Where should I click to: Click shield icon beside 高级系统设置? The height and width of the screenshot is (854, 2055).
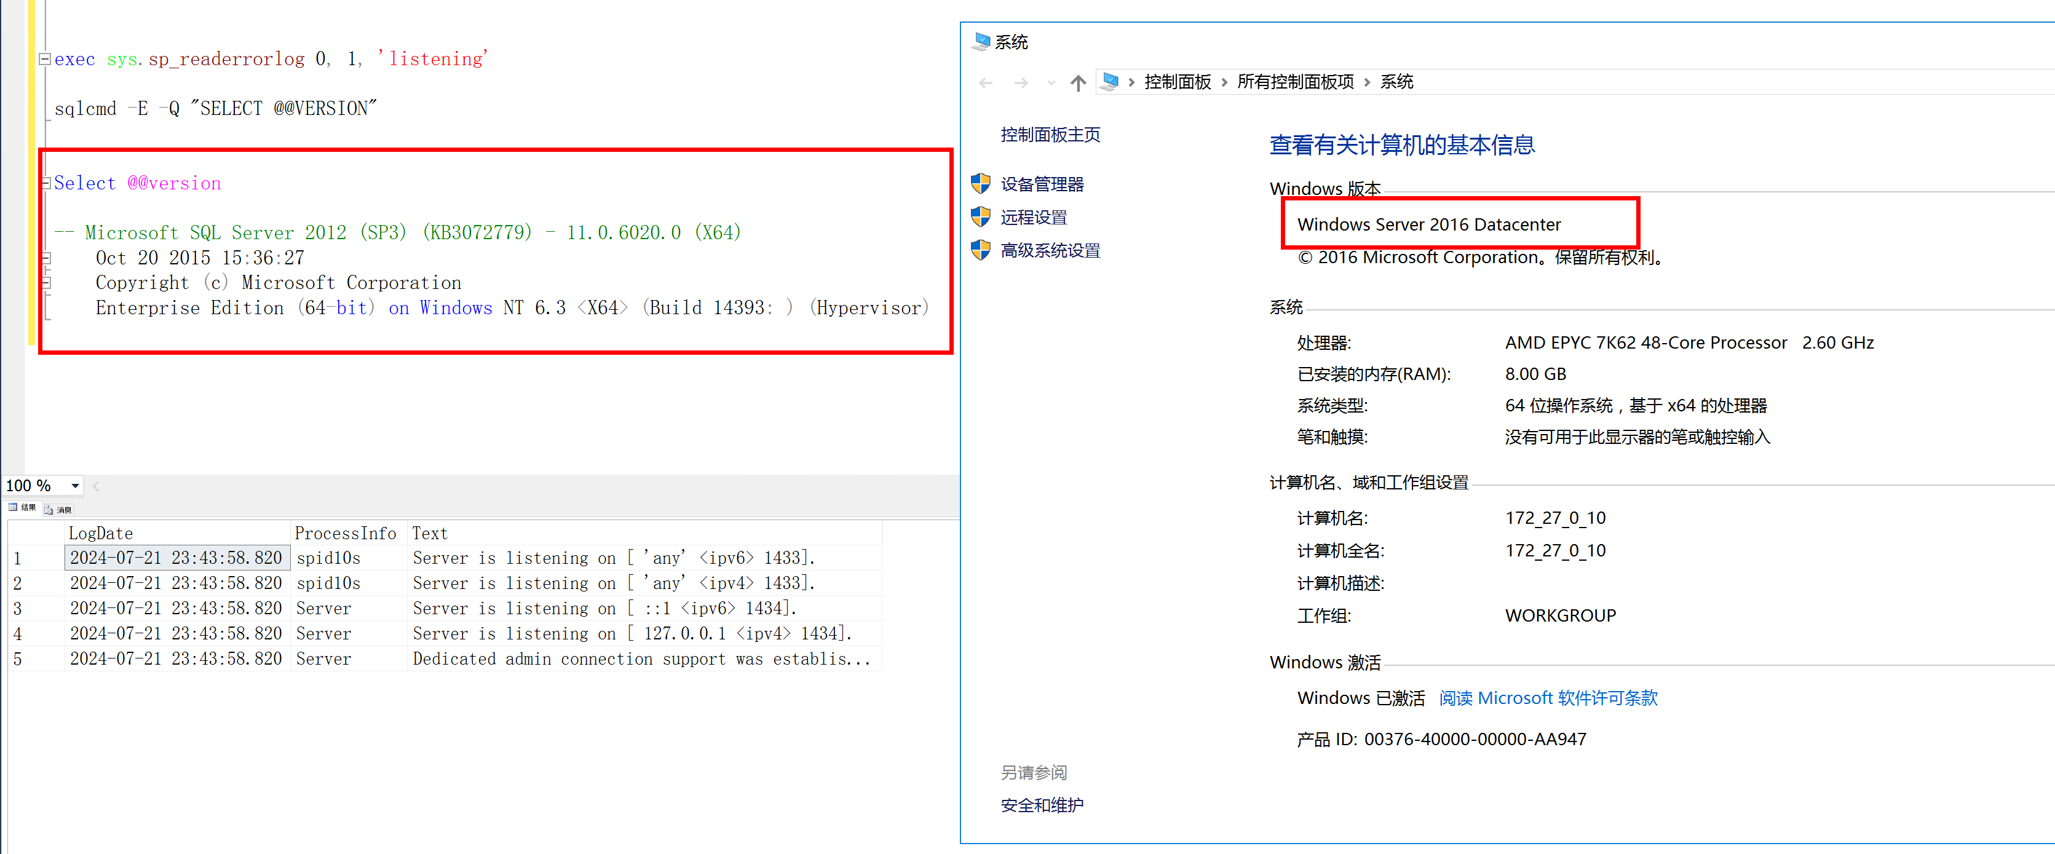pos(980,250)
